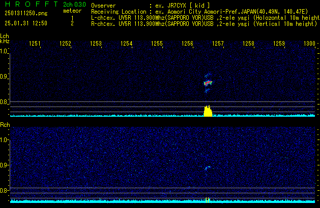Select the 1256 time axis marker
This screenshot has height=208, width=320.
coord(187,44)
